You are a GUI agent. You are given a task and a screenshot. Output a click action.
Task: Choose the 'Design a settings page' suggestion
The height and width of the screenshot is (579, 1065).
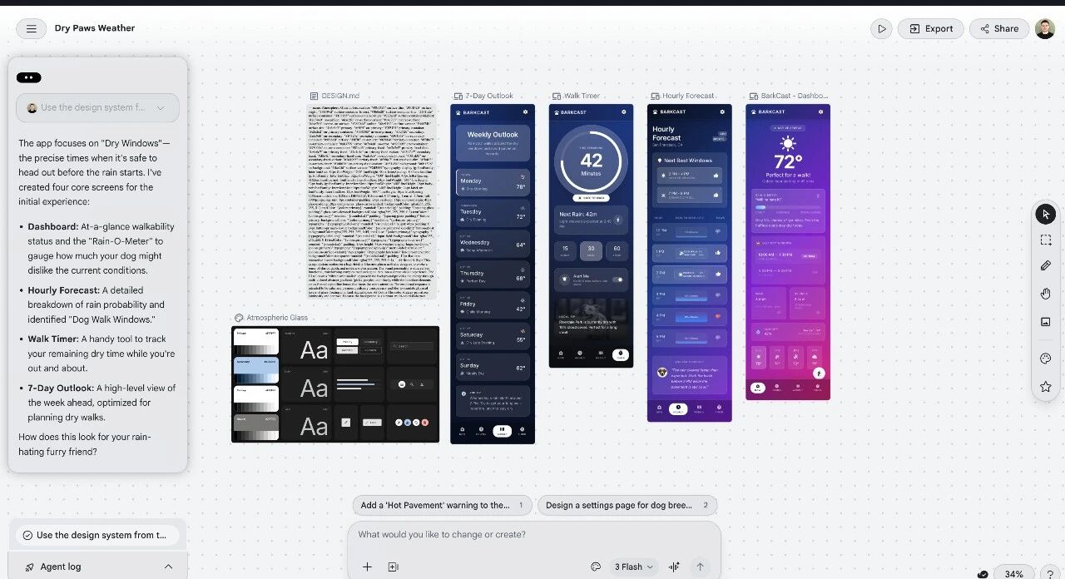coord(627,505)
